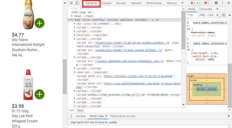
Task: Click the line-height: 1.15 style property
Action: tap(204, 53)
